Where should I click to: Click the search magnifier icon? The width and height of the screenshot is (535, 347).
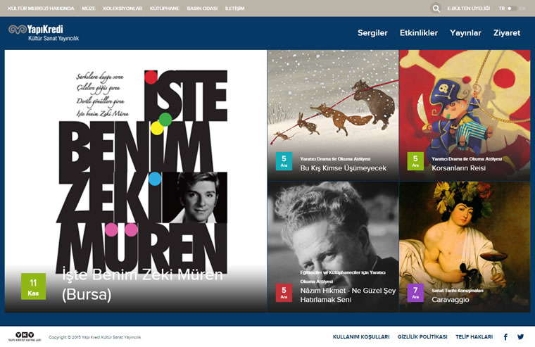click(436, 8)
